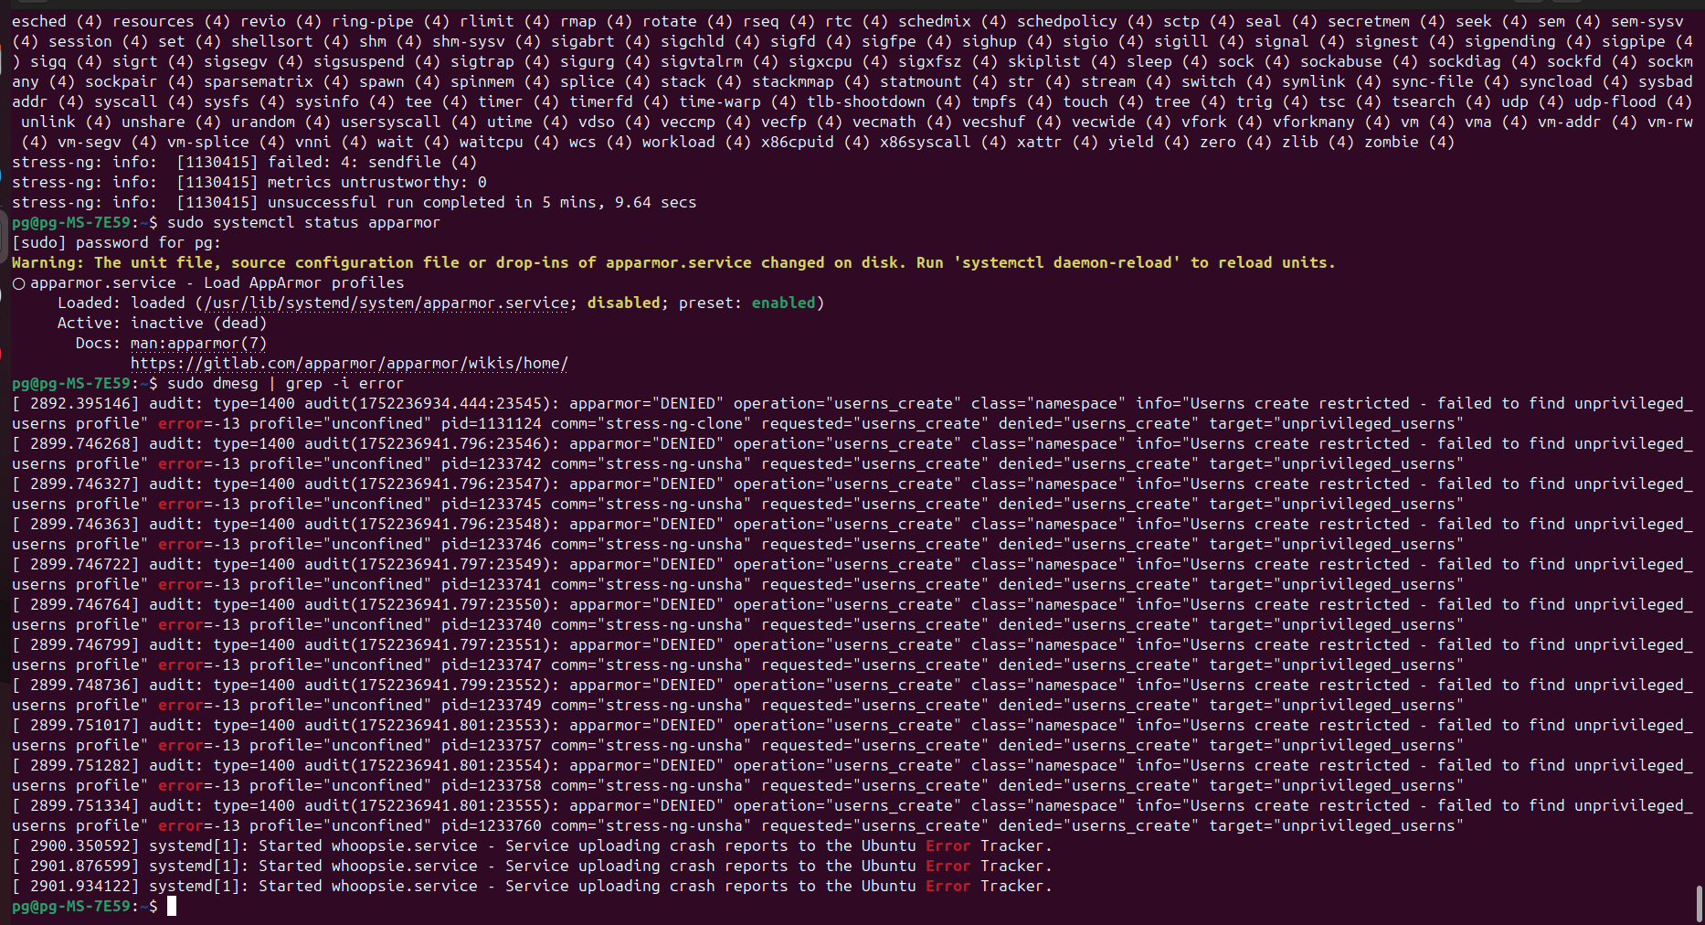Click the whoopsie.service entry at 2900.350592
Screen dimensions: 1705x925
(404, 846)
